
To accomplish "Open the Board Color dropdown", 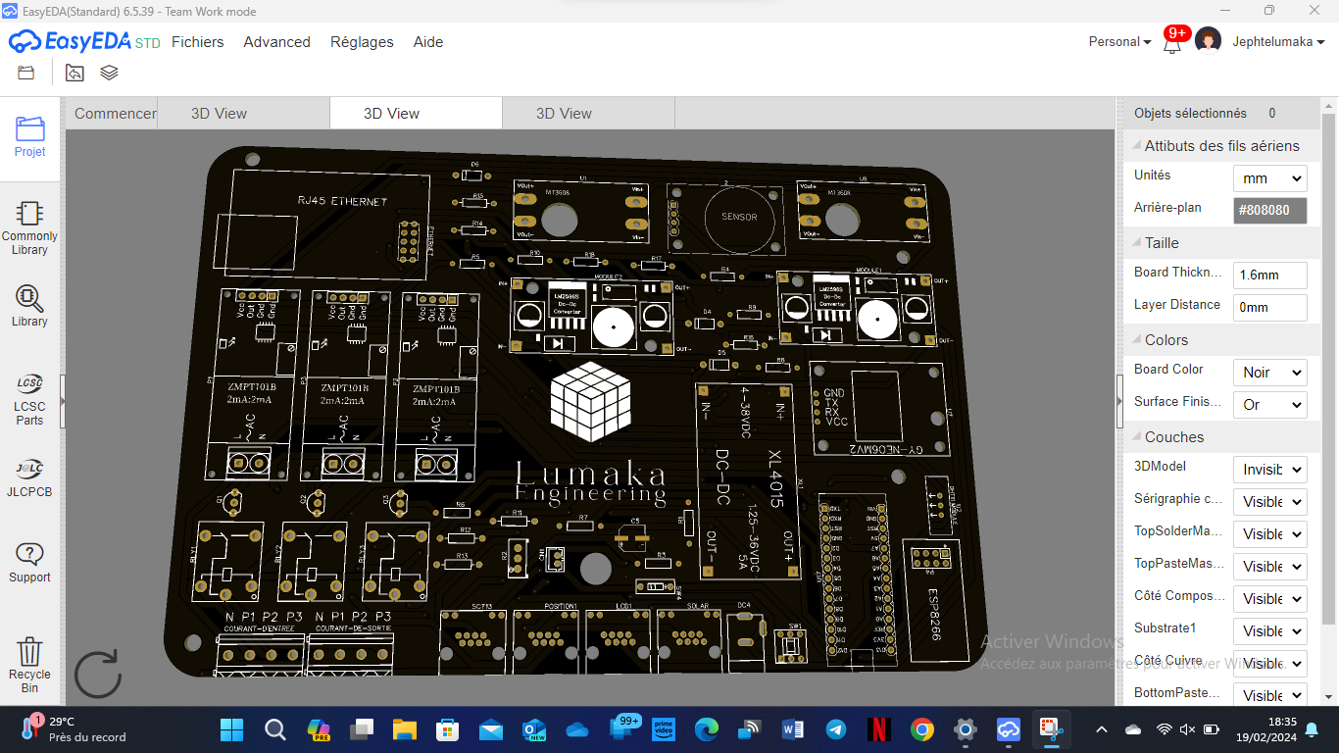I will (1269, 373).
